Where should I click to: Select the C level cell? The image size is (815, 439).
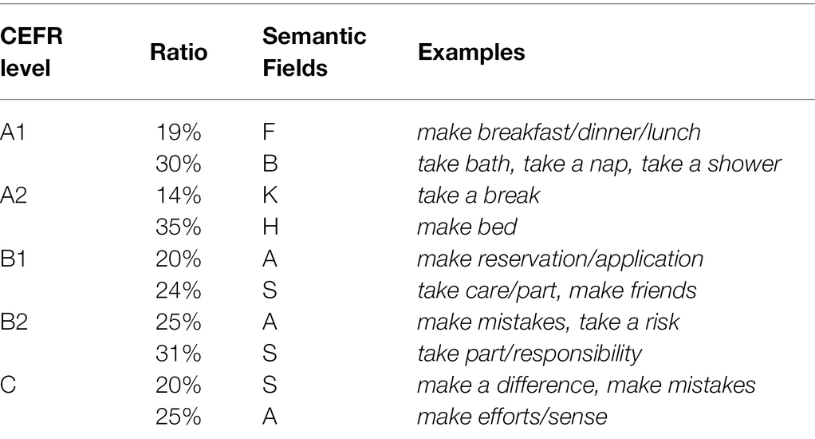[8, 386]
